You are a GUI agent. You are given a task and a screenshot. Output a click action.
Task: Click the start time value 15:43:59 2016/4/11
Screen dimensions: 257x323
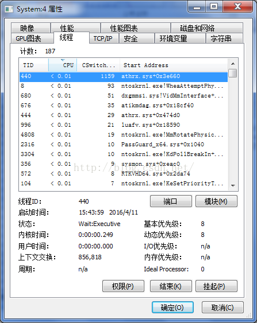click(x=108, y=212)
